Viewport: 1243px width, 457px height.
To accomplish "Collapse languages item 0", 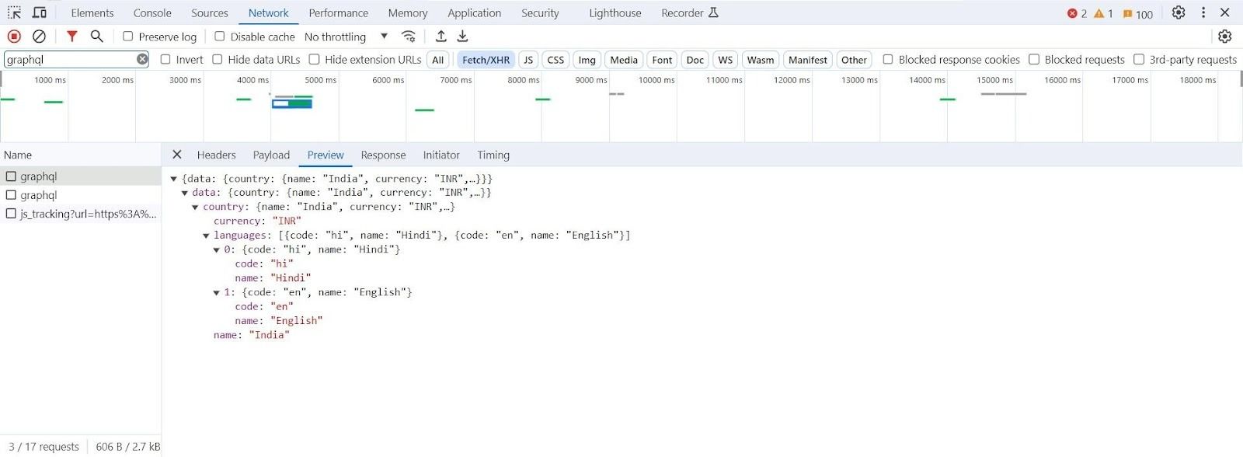I will click(217, 249).
